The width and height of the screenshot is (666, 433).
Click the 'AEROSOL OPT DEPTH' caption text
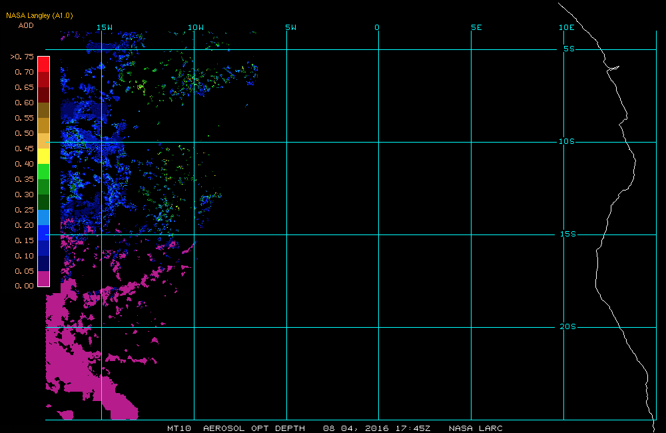[x=254, y=428]
